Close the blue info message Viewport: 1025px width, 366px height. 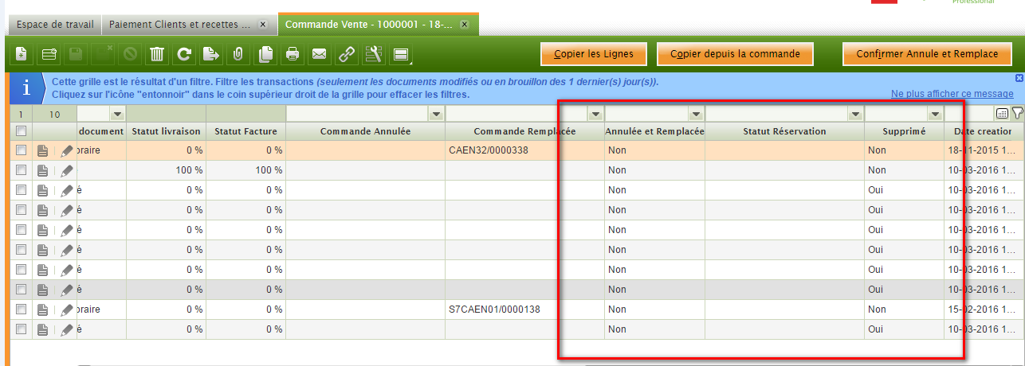point(1019,78)
